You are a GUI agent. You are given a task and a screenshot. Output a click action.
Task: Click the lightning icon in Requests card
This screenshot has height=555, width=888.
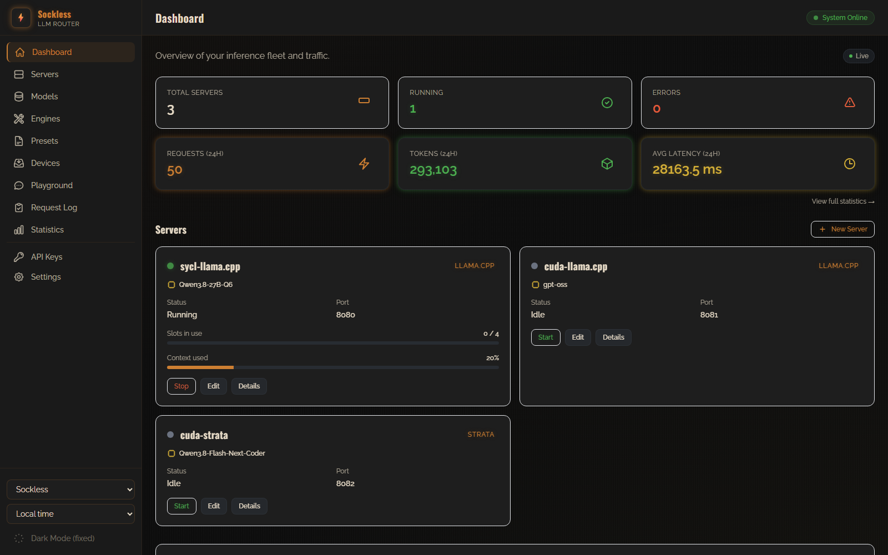[364, 164]
